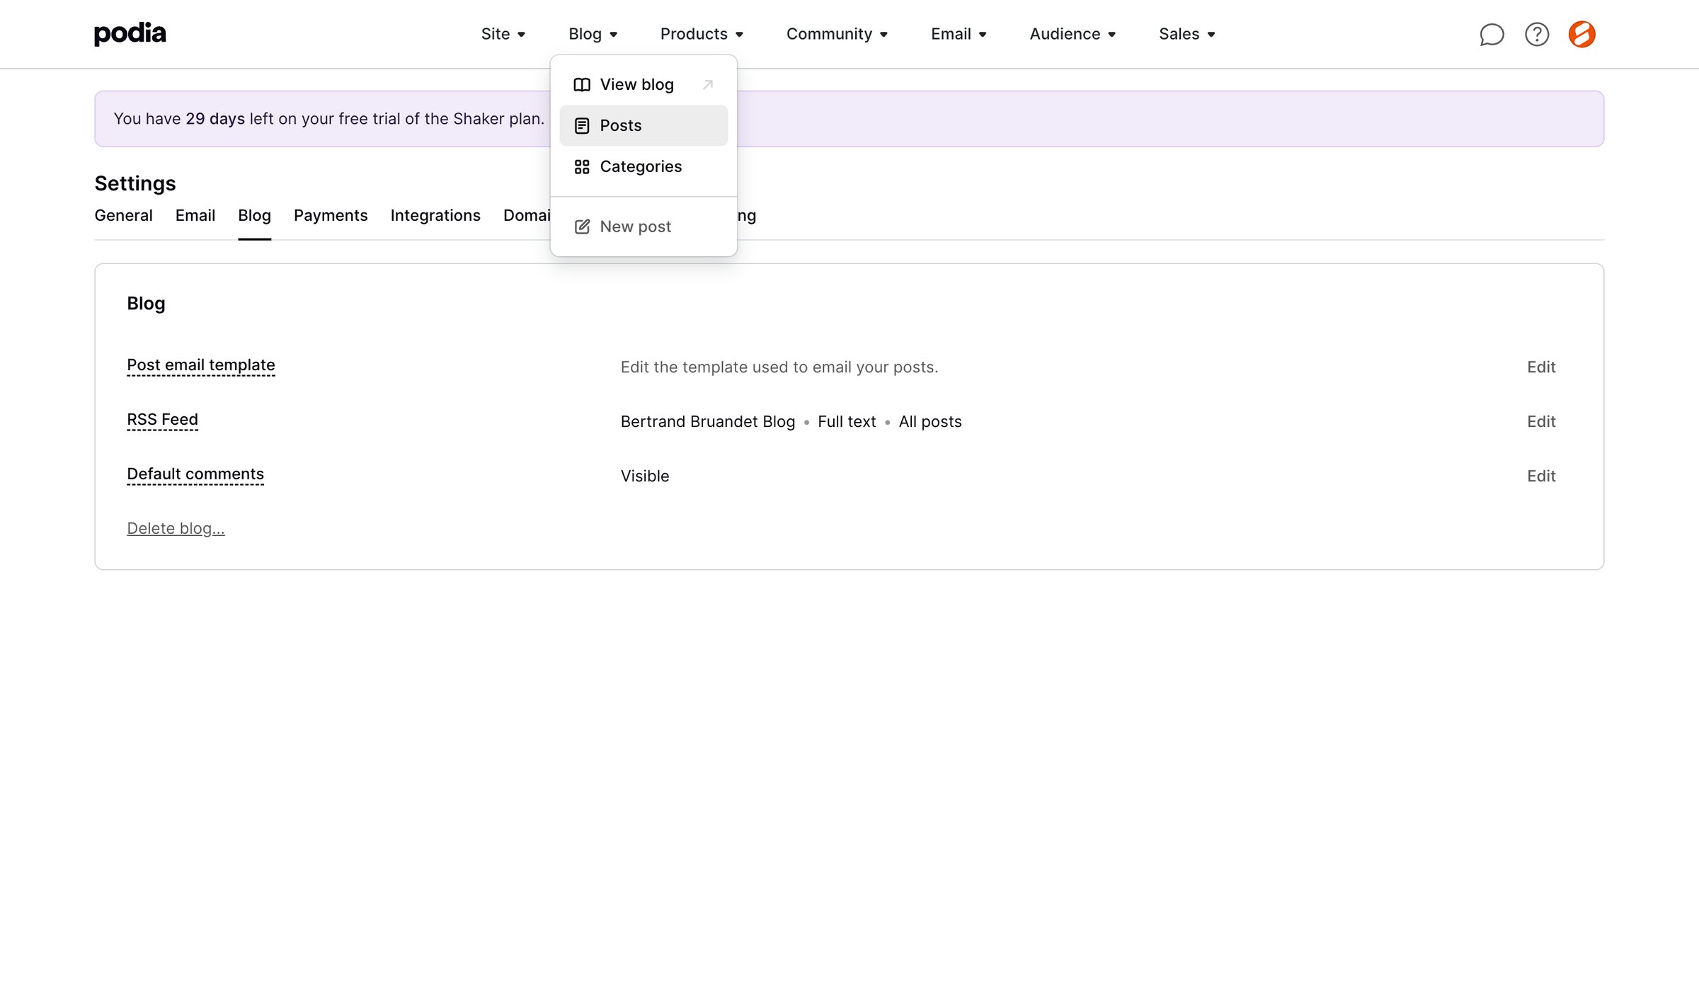1699x999 pixels.
Task: Expand the Audience dropdown menu
Action: [x=1072, y=34]
